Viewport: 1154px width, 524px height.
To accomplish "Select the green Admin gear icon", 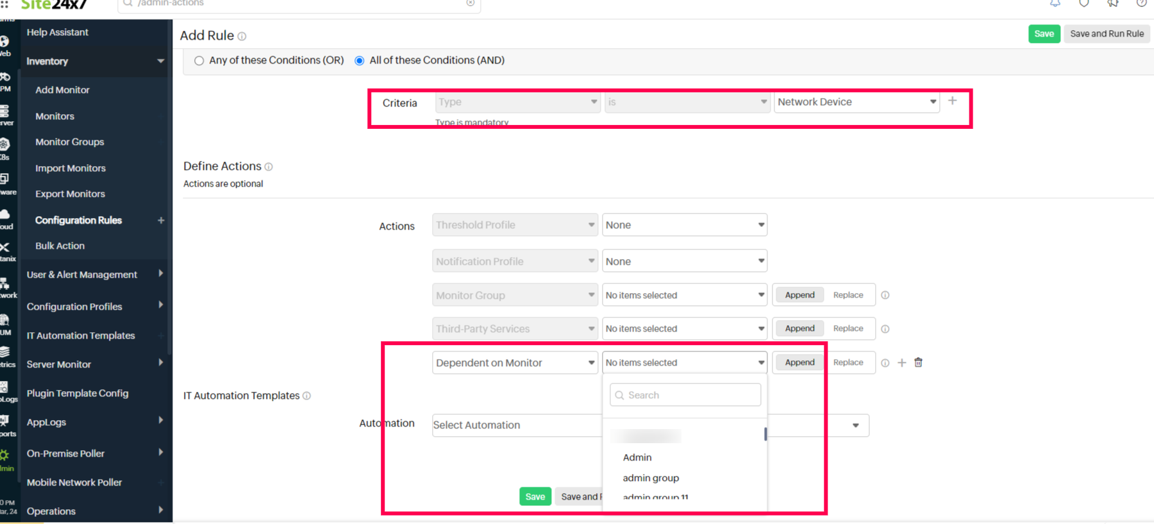I will tap(4, 455).
